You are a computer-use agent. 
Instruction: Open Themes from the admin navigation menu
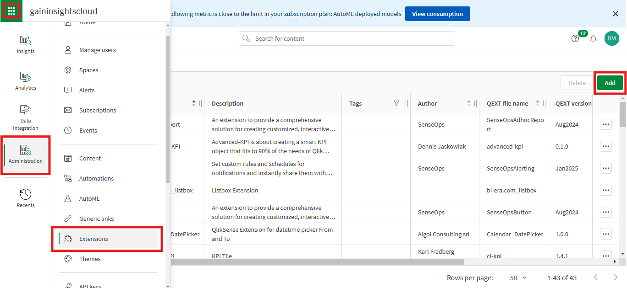[x=90, y=259]
